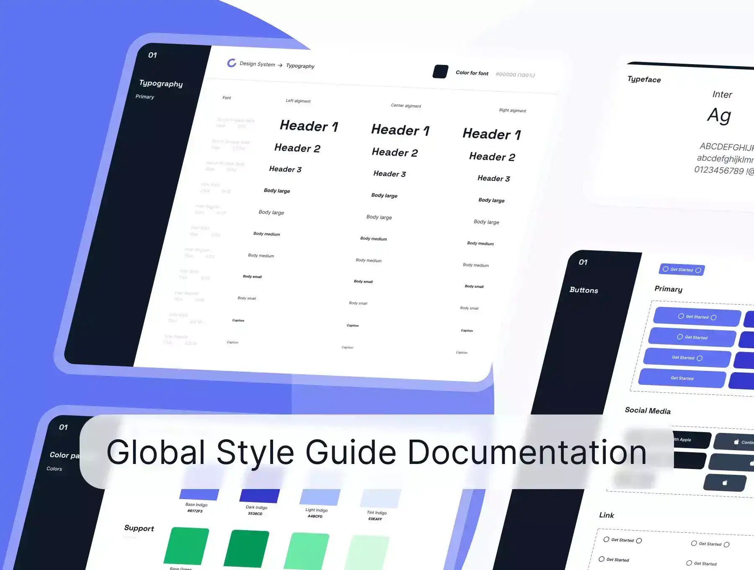This screenshot has width=754, height=570.
Task: Click the dark 'with Apple' social button
Action: [x=691, y=440]
